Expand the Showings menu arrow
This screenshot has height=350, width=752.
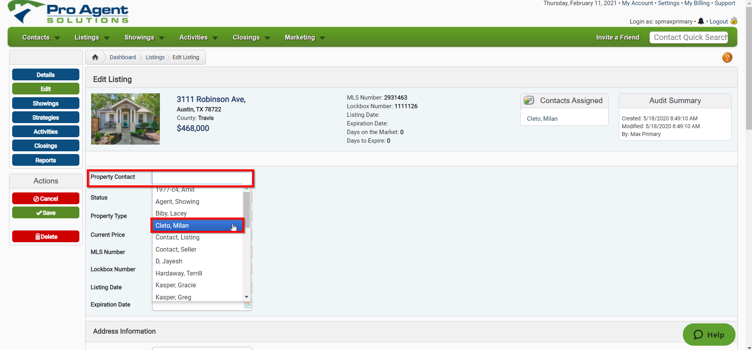click(162, 38)
